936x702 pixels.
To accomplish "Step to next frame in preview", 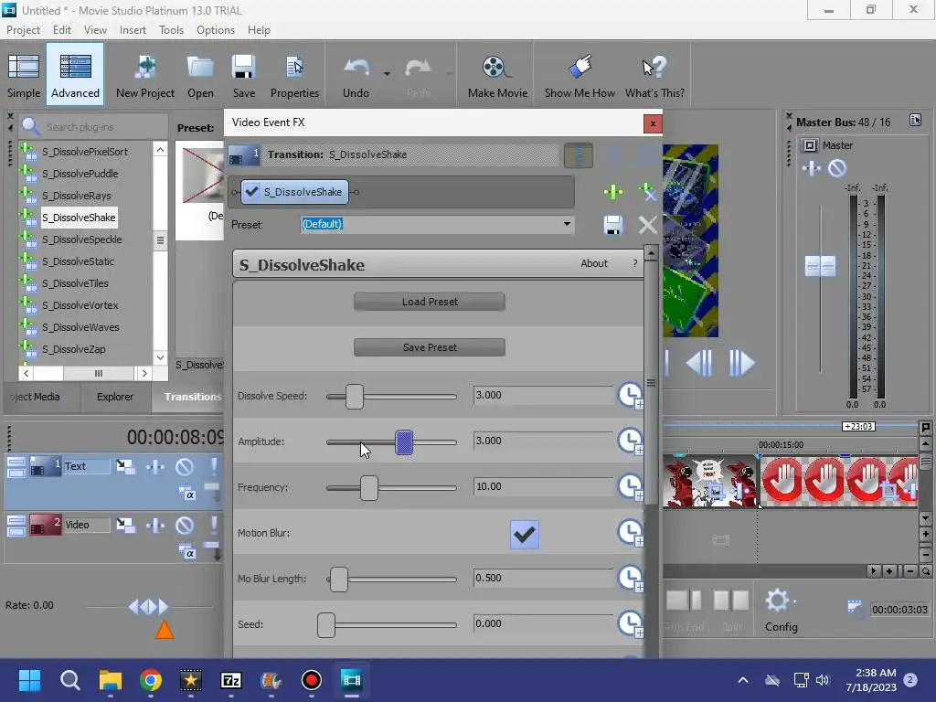I will (740, 362).
